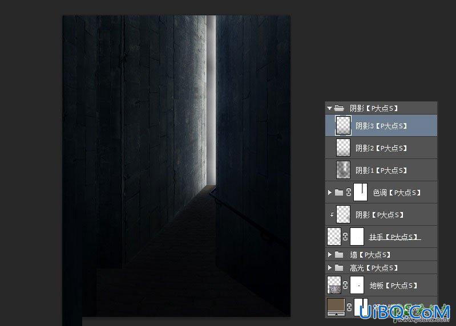Click the open folder icon of 阴影 group
This screenshot has width=456, height=326.
coord(339,108)
